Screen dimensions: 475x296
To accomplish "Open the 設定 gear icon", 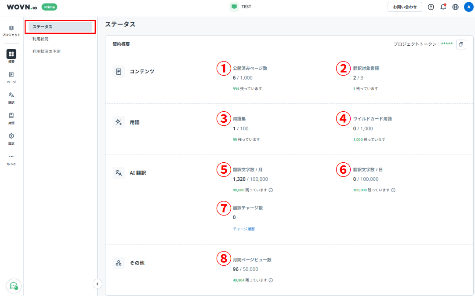I will click(x=11, y=136).
